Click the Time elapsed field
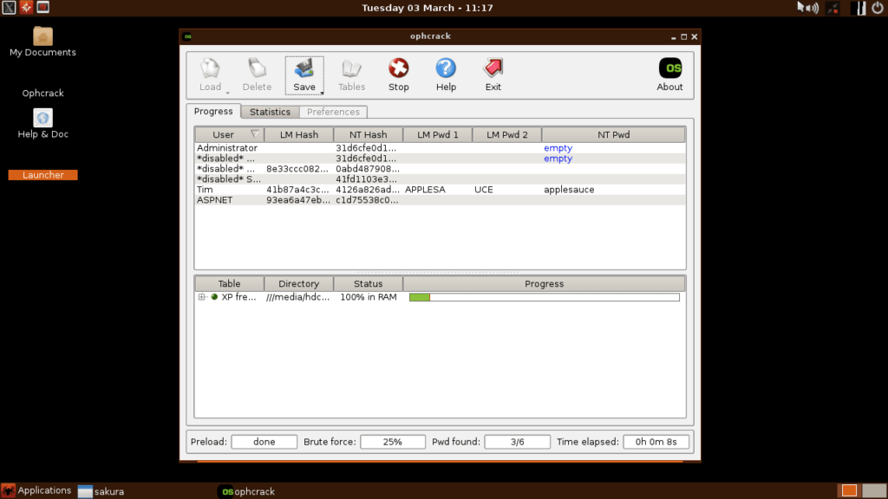The height and width of the screenshot is (499, 888). 656,442
